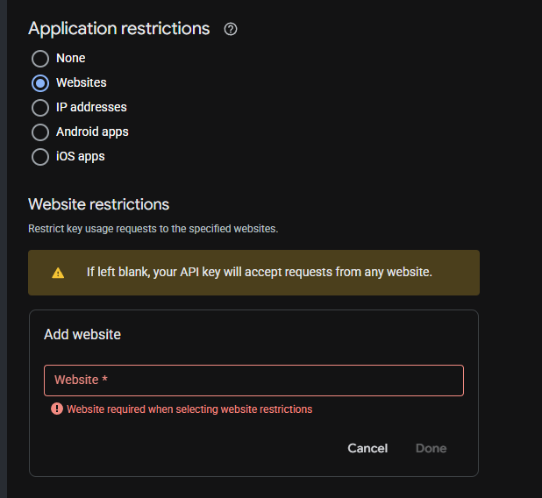Open the Application restrictions help icon
Image resolution: width=542 pixels, height=498 pixels.
[231, 29]
